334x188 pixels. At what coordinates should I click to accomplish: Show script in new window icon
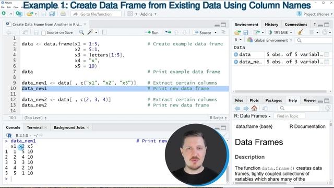tap(25, 32)
